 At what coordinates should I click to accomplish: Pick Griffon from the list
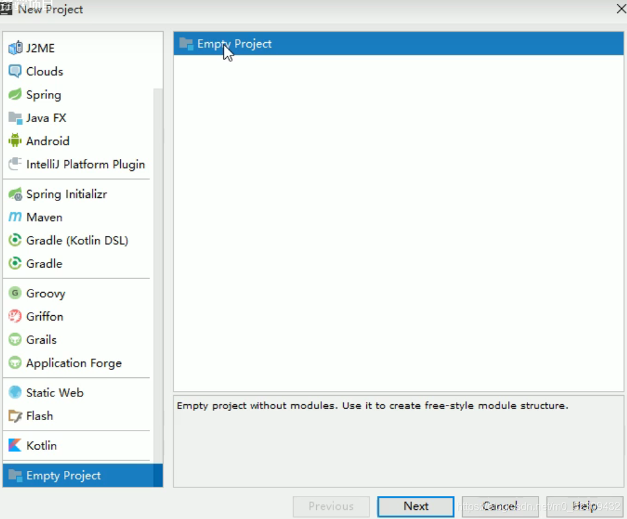click(x=78, y=317)
